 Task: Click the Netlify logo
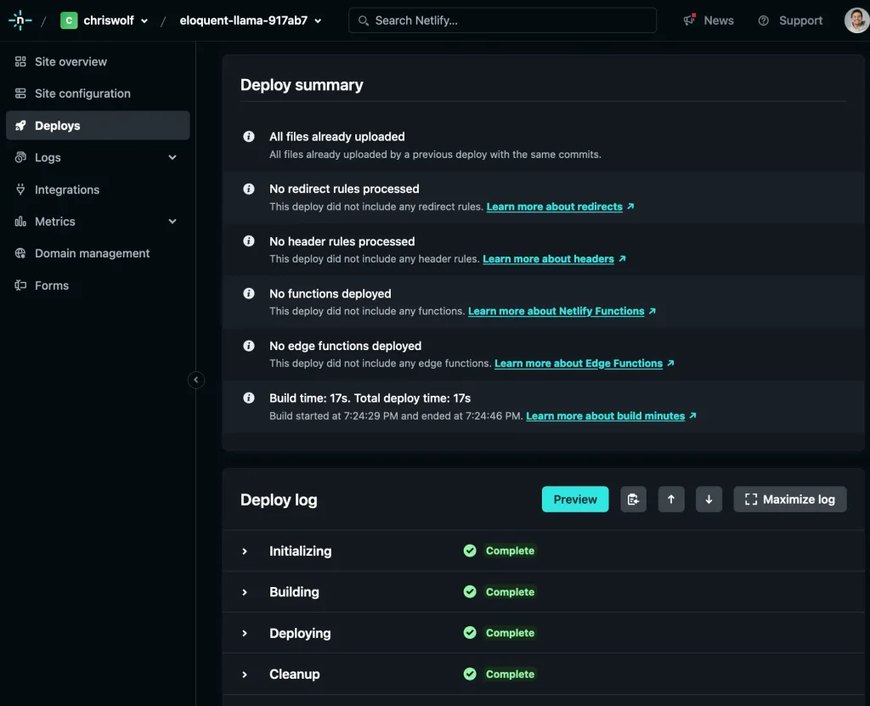click(x=19, y=20)
